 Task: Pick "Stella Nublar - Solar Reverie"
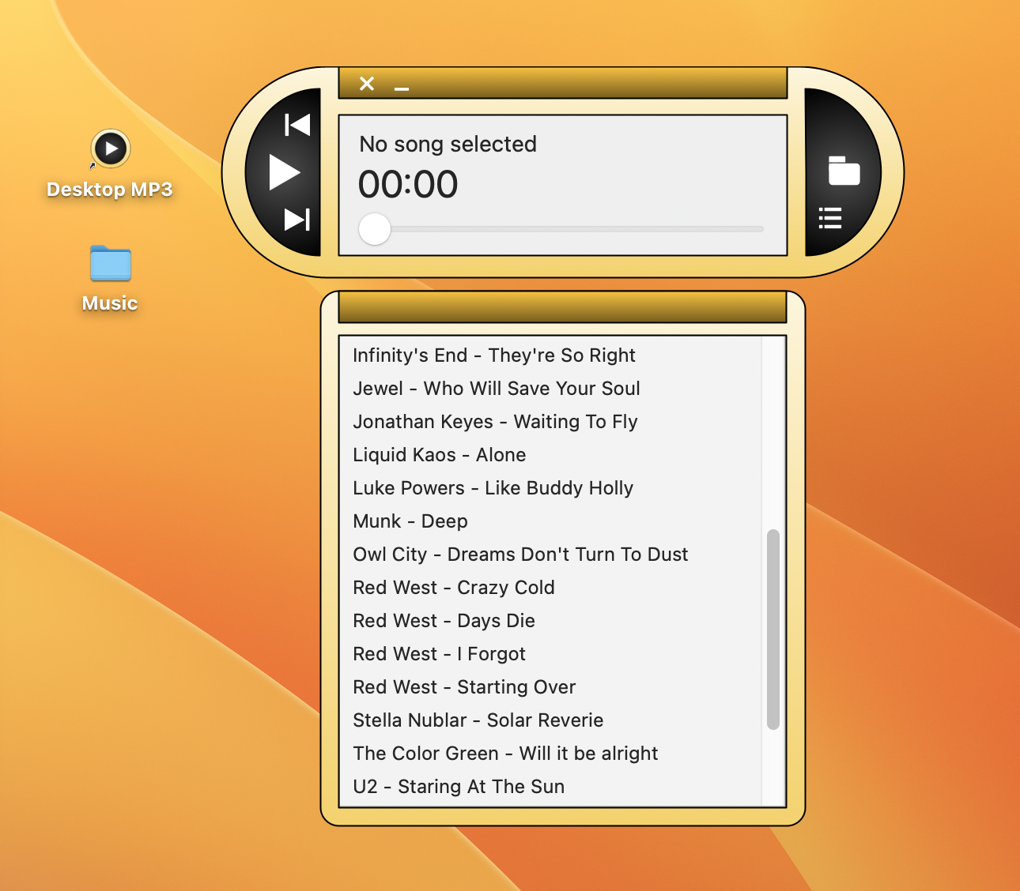[478, 720]
